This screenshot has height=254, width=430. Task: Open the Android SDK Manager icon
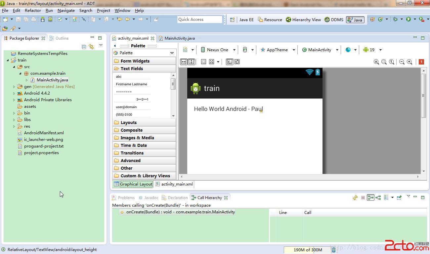[43, 20]
